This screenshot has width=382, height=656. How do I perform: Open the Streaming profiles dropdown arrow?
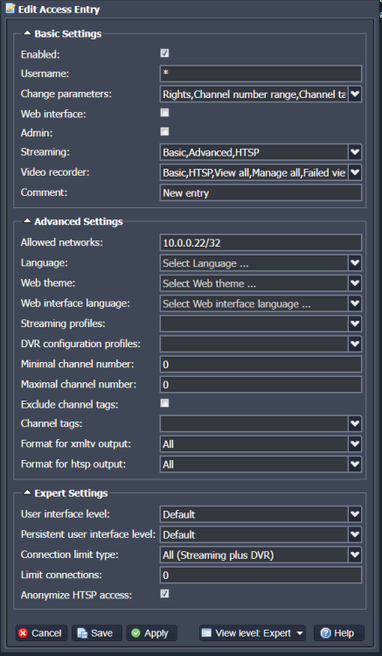pyautogui.click(x=355, y=324)
